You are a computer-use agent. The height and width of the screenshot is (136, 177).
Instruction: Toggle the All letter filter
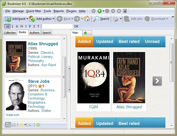[7, 26]
